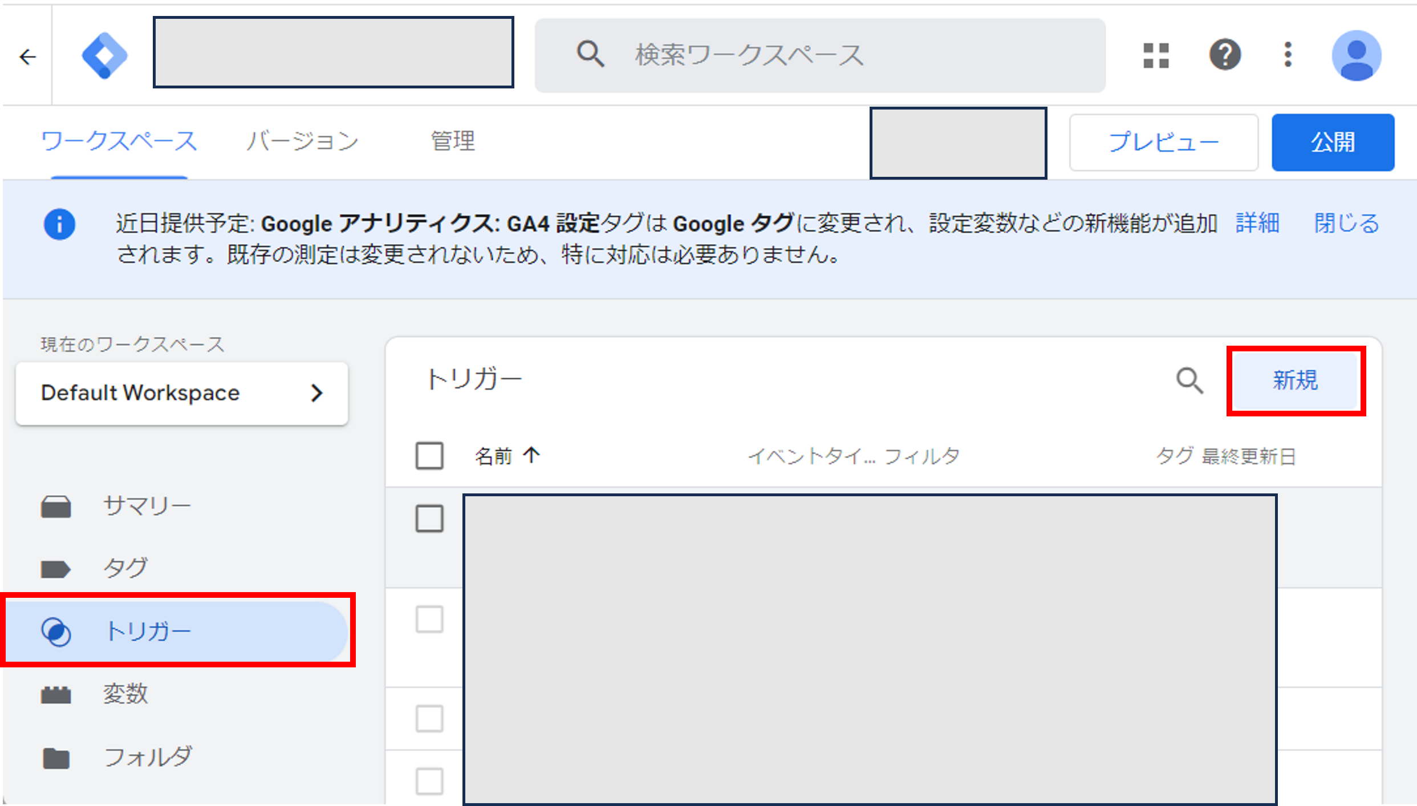Image resolution: width=1417 pixels, height=806 pixels.
Task: Switch to the 管理 tab
Action: coord(453,141)
